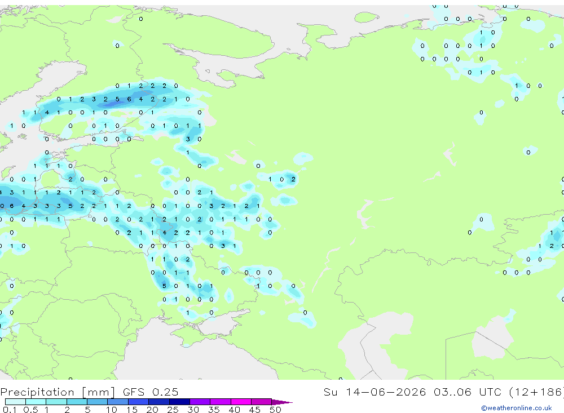Click the 0.1–0.5 mm lightest cyan legend swatch
Image resolution: width=564 pixels, height=413 pixels.
[15, 402]
